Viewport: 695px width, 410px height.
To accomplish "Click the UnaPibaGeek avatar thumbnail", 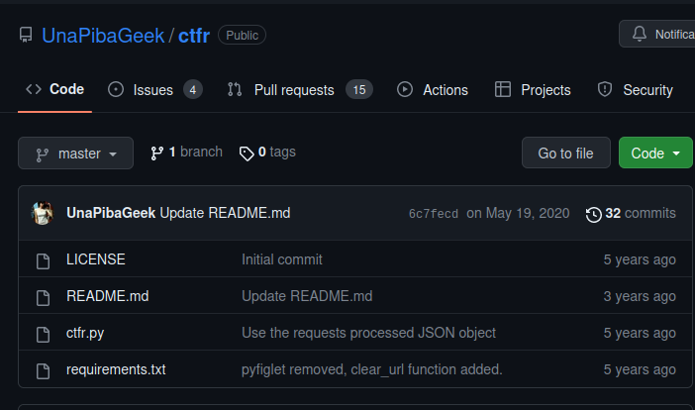I will point(43,213).
